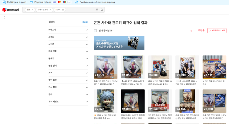Click Multilingual support text

click(x=17, y=2)
